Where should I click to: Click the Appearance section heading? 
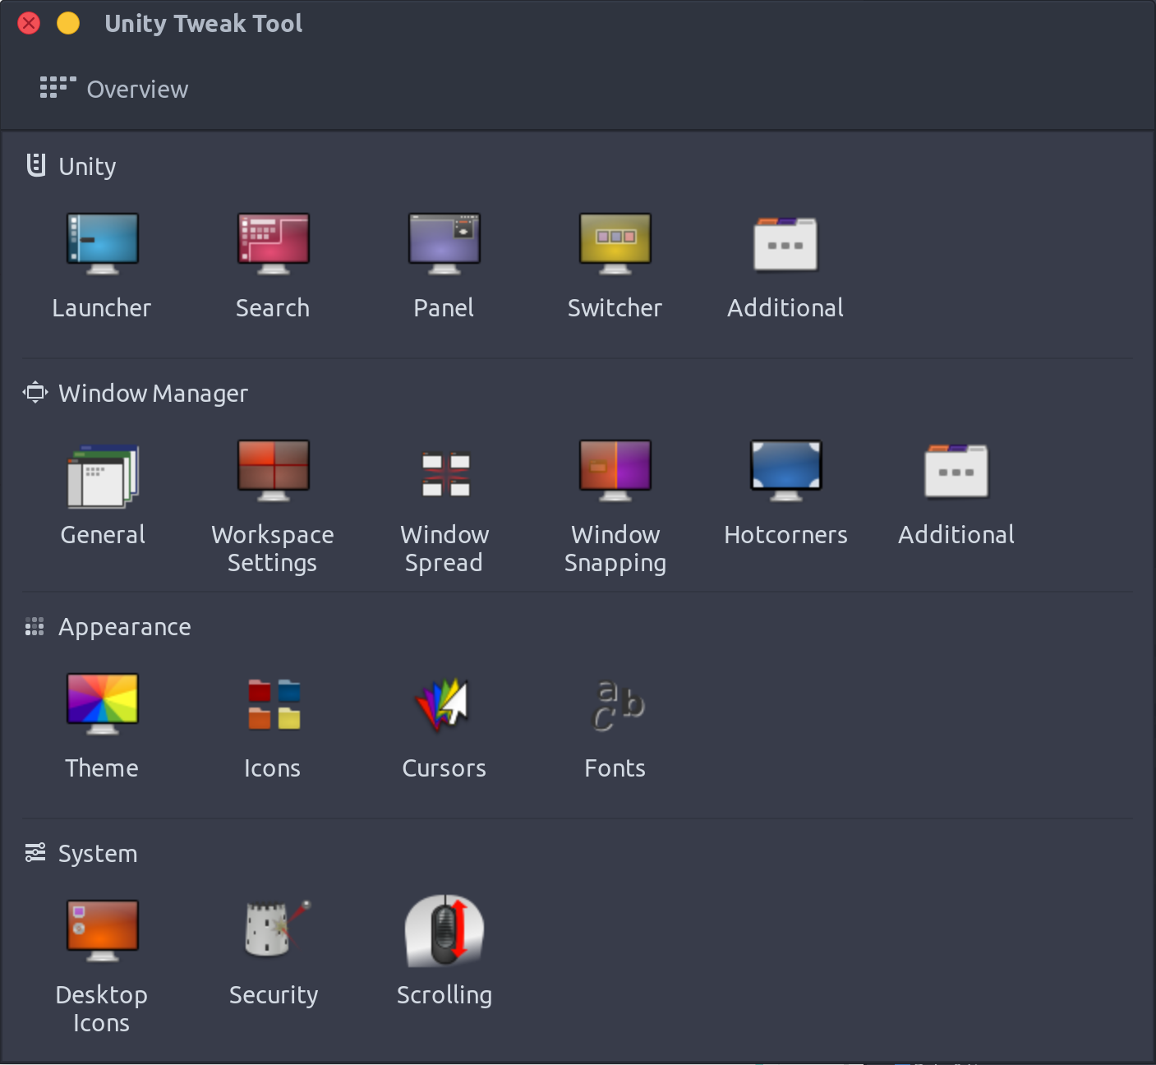click(x=108, y=627)
